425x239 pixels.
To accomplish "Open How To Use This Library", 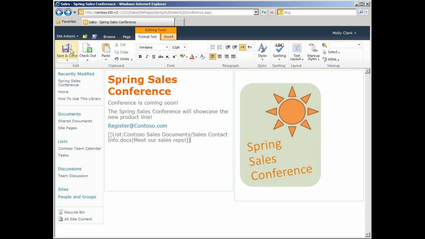I will coord(79,99).
